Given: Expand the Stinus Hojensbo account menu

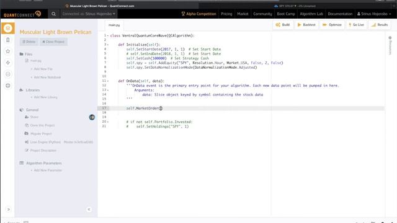Looking at the screenshot, I should pyautogui.click(x=374, y=14).
